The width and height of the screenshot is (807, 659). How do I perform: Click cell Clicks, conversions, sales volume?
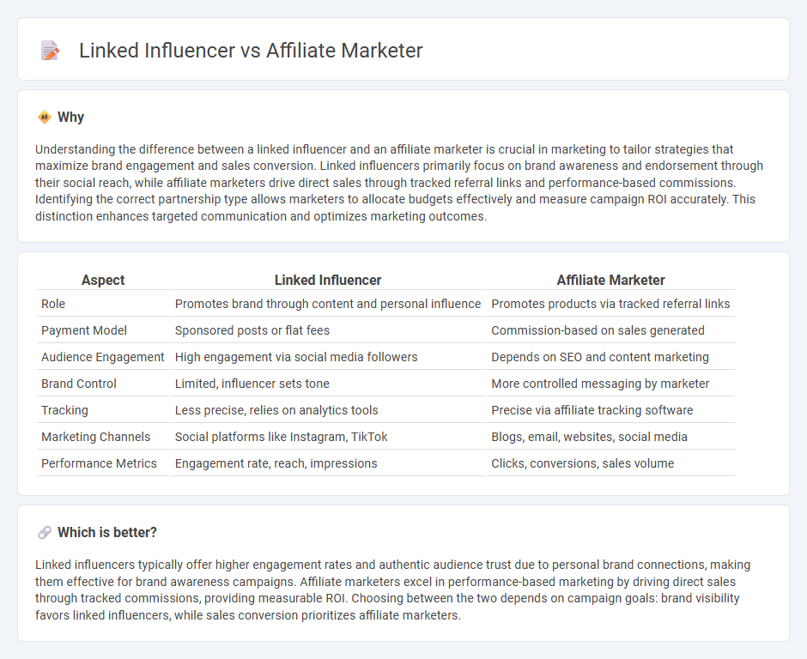click(610, 463)
